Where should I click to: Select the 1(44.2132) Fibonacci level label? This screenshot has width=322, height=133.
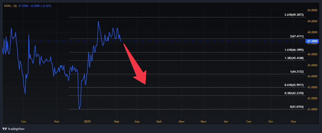point(297,72)
